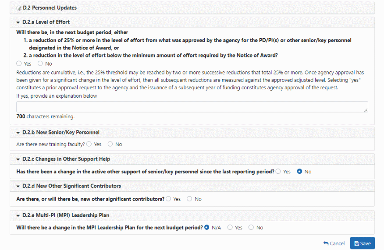Collapse the D.2.a Level of Effort section
Screen dimensions: 384x250
pyautogui.click(x=18, y=22)
